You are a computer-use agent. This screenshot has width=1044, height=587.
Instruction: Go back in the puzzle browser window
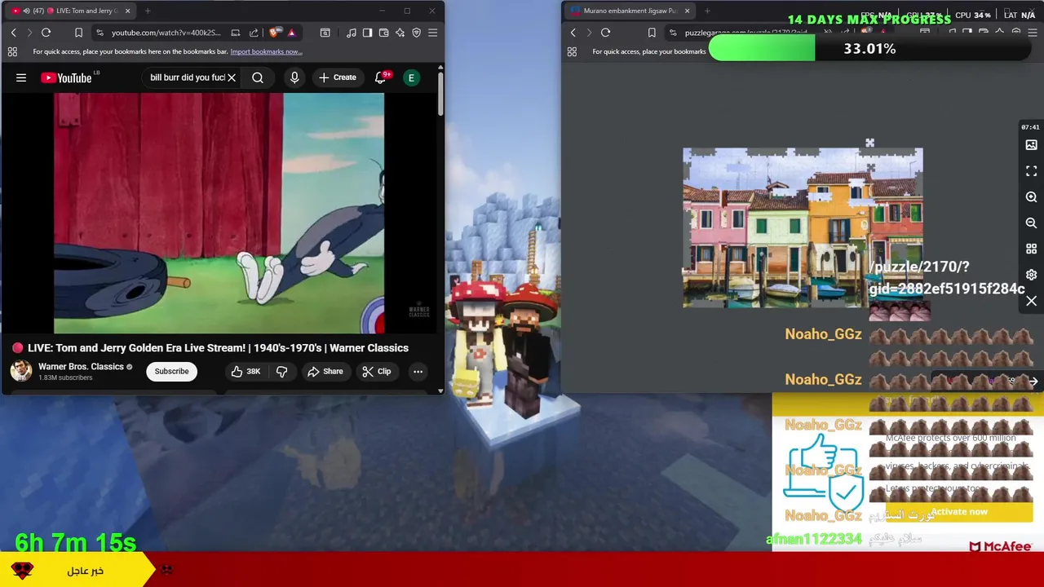573,33
